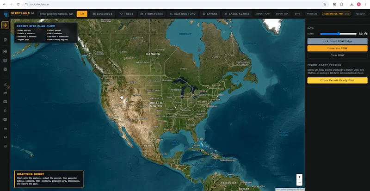Click the 50 ft width value
The height and width of the screenshot is (191, 370).
coord(363,34)
